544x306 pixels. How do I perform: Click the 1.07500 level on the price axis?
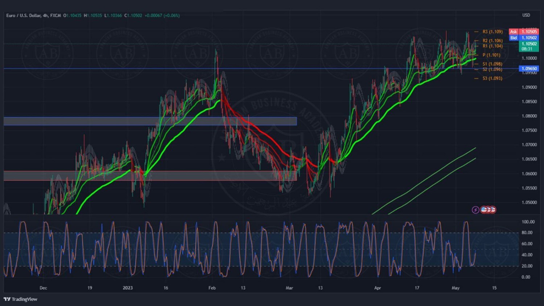[x=529, y=131]
